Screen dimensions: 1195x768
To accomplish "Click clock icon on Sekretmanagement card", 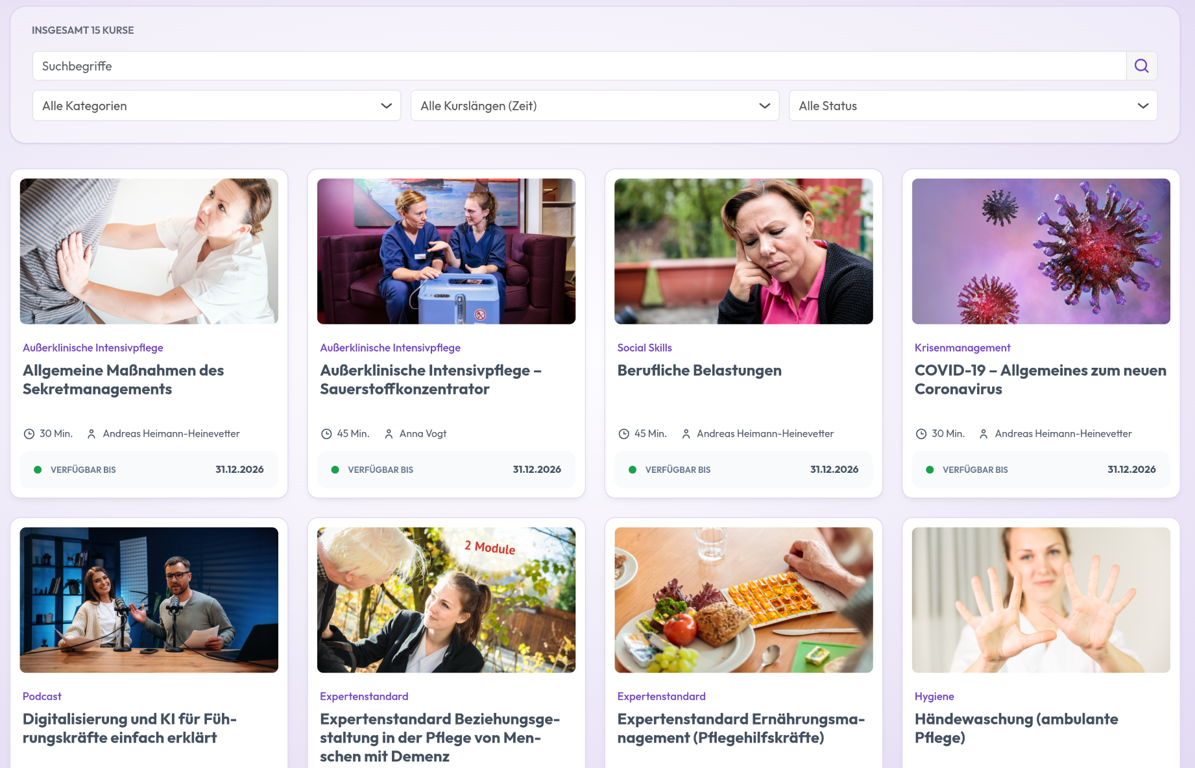I will pos(29,434).
